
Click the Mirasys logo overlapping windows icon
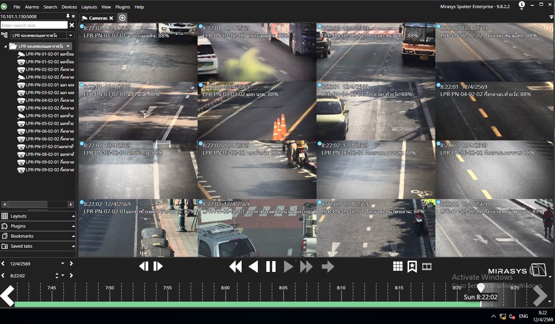pos(539,270)
